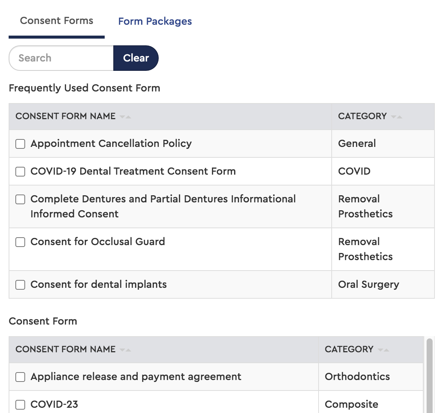Click the Consent Form list scrollbar

430,376
